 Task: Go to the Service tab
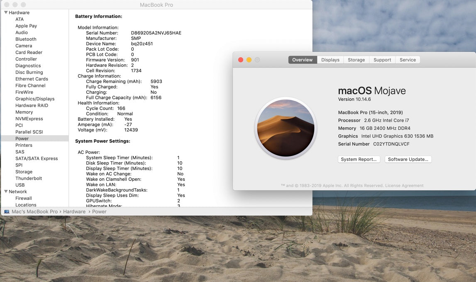tap(408, 60)
